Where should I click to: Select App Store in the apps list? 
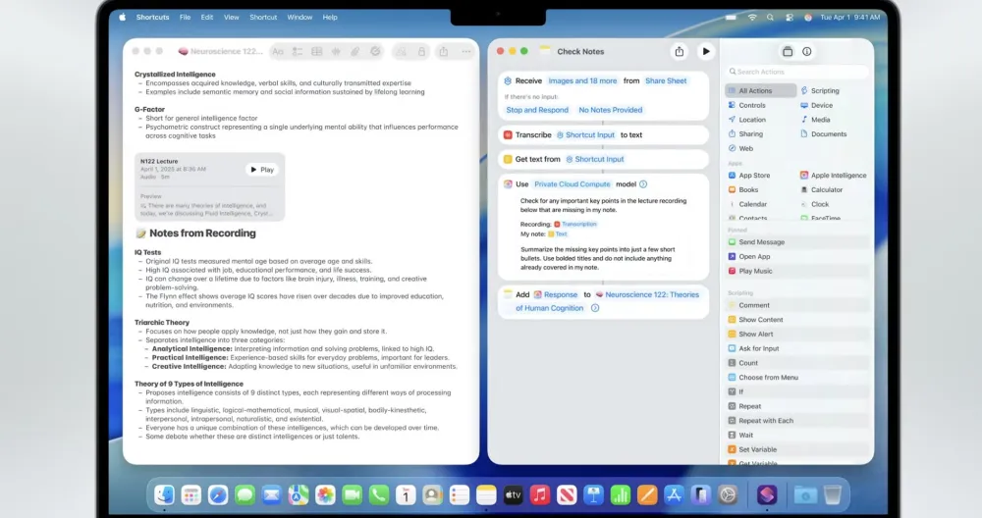pyautogui.click(x=749, y=176)
